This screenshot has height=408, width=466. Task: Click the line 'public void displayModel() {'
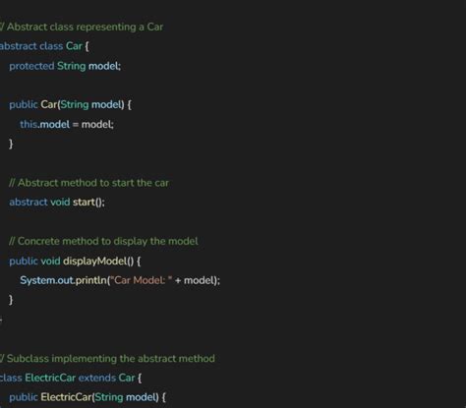click(75, 262)
